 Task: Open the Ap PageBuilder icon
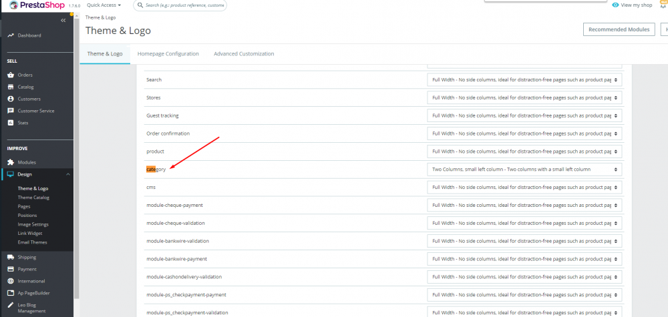[11, 293]
